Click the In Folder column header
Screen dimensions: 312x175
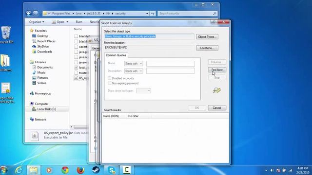[x=139, y=116]
